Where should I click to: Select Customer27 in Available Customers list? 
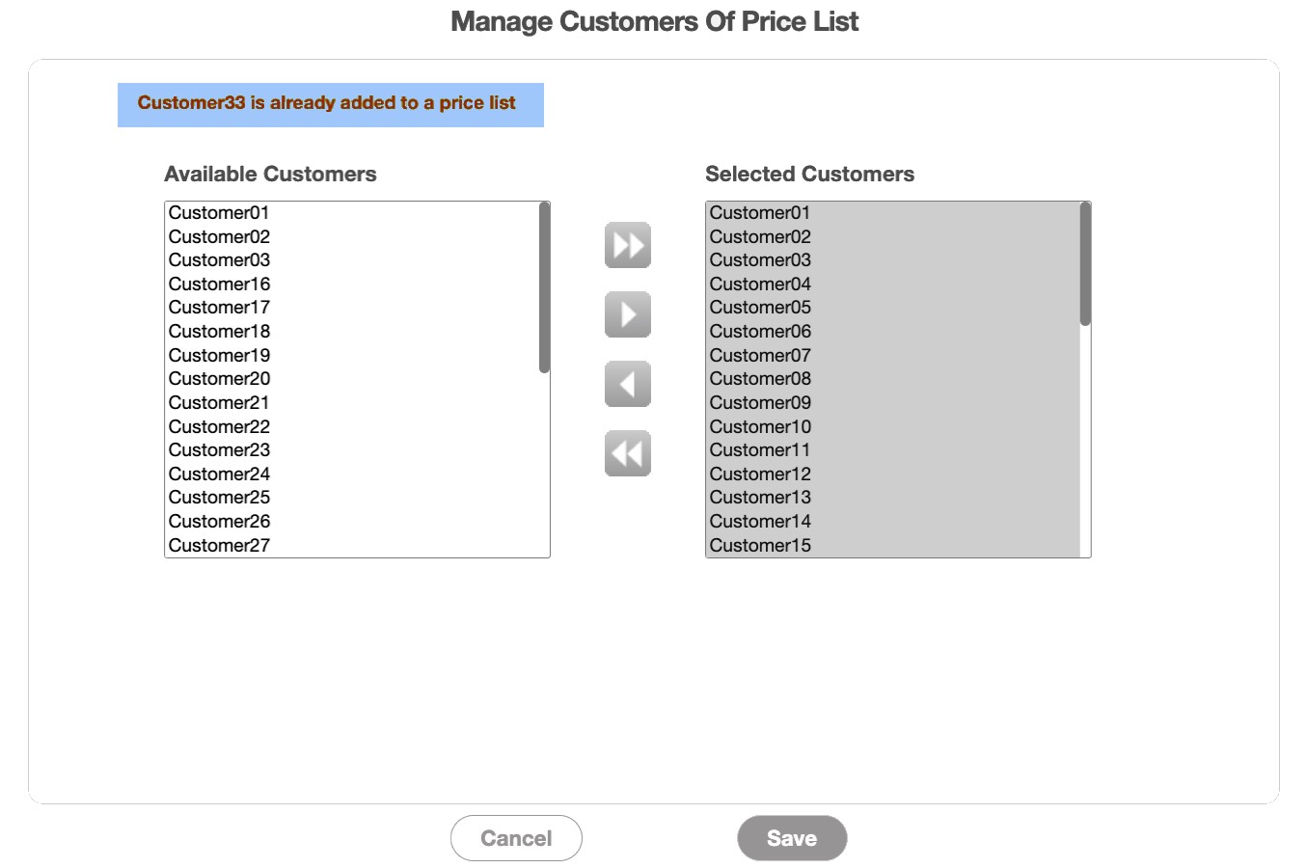point(220,545)
